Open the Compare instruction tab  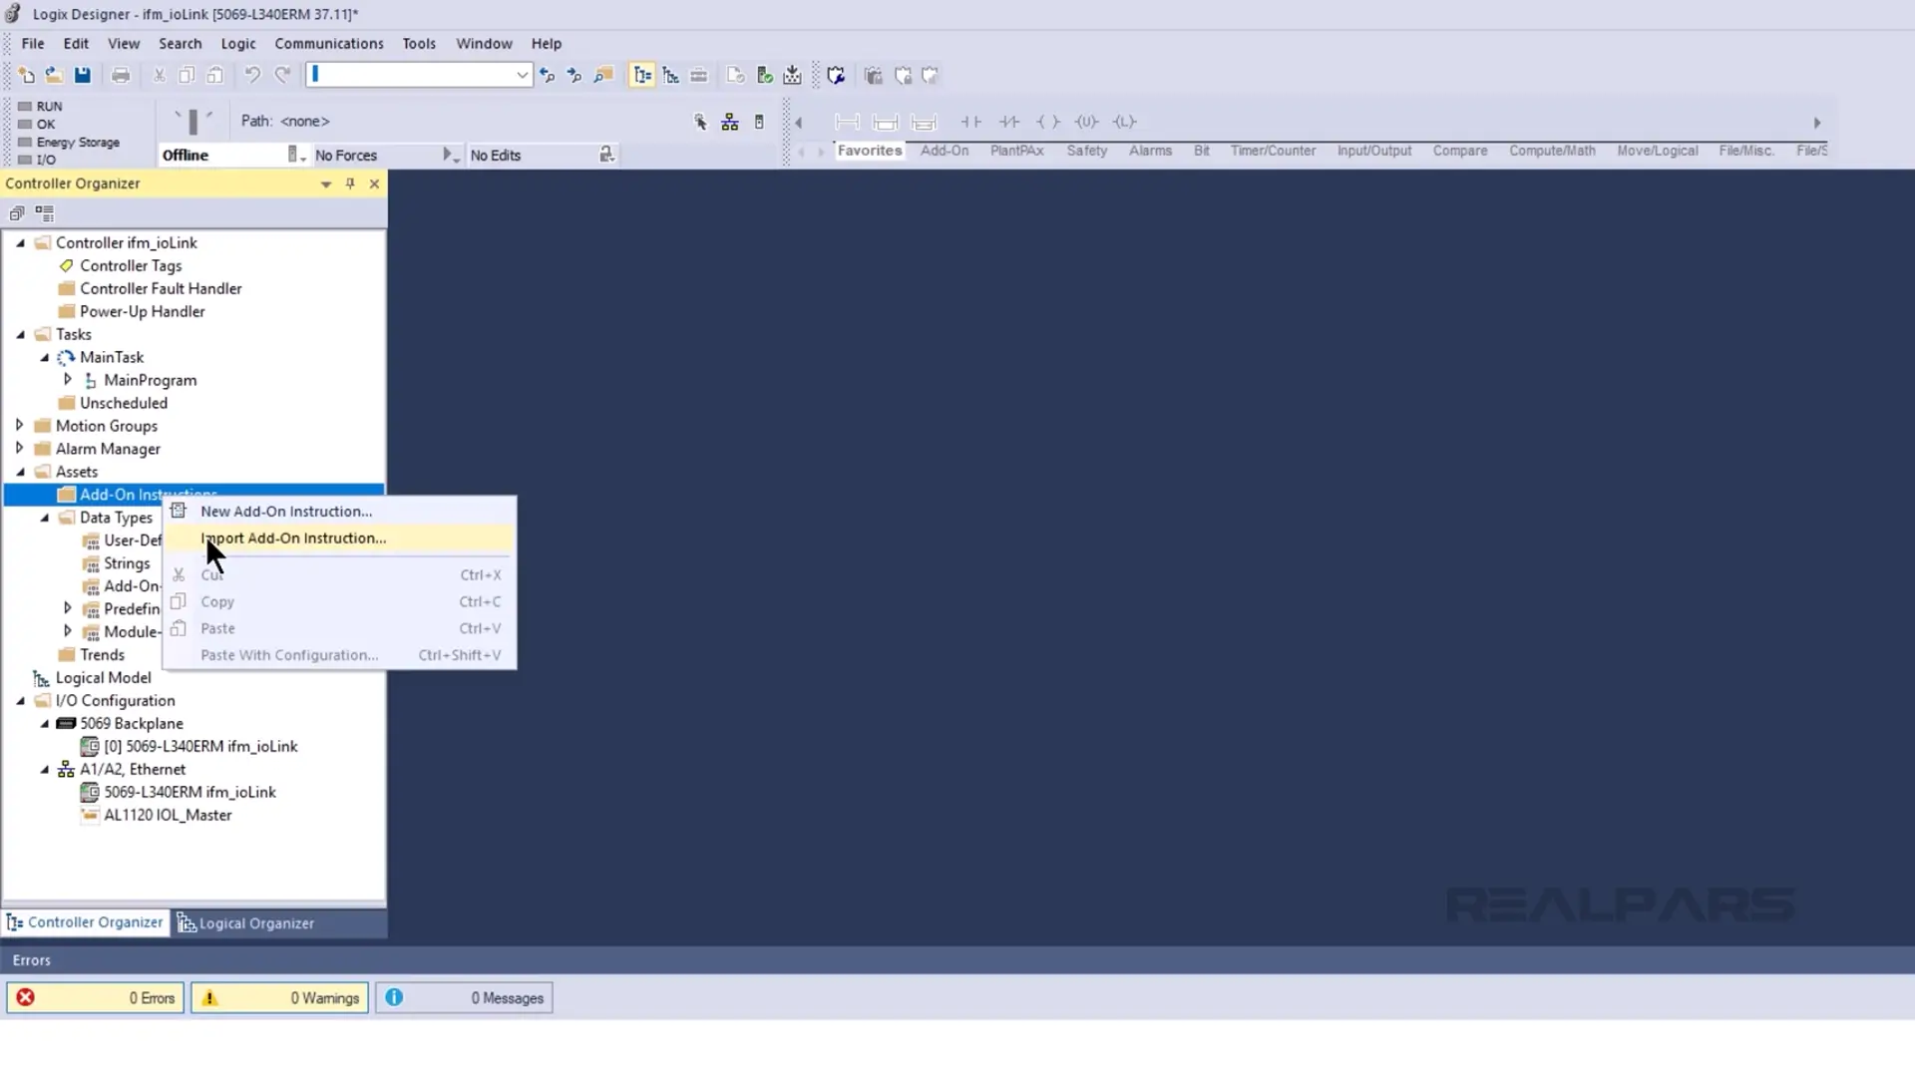point(1460,151)
